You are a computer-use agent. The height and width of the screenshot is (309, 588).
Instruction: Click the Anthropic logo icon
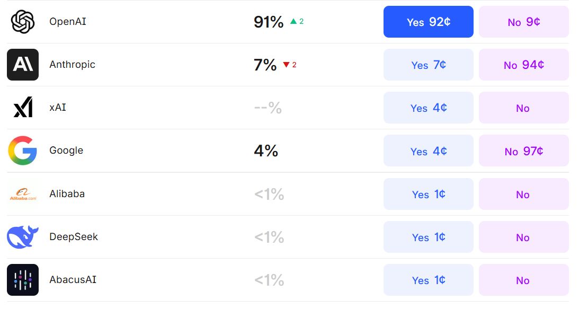tap(23, 65)
